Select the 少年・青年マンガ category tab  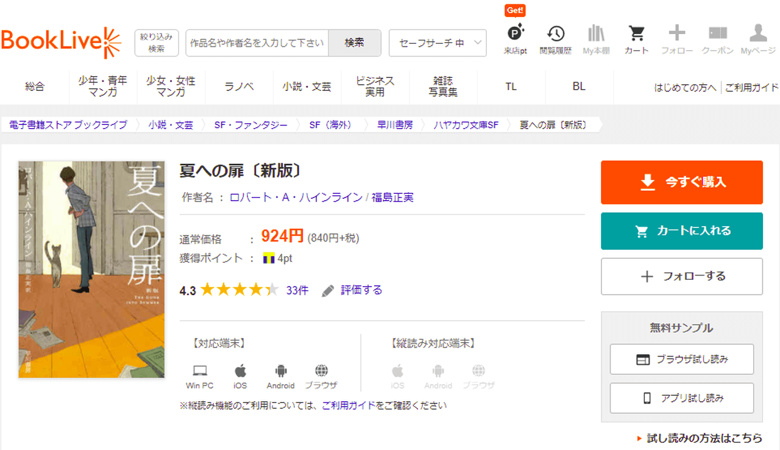[x=102, y=87]
